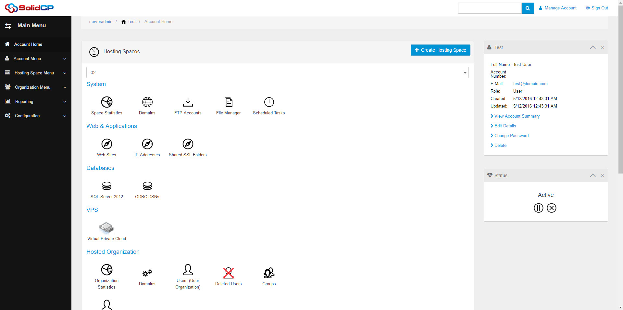Click the Databases section heading
Viewport: 623px width, 310px height.
(x=100, y=168)
